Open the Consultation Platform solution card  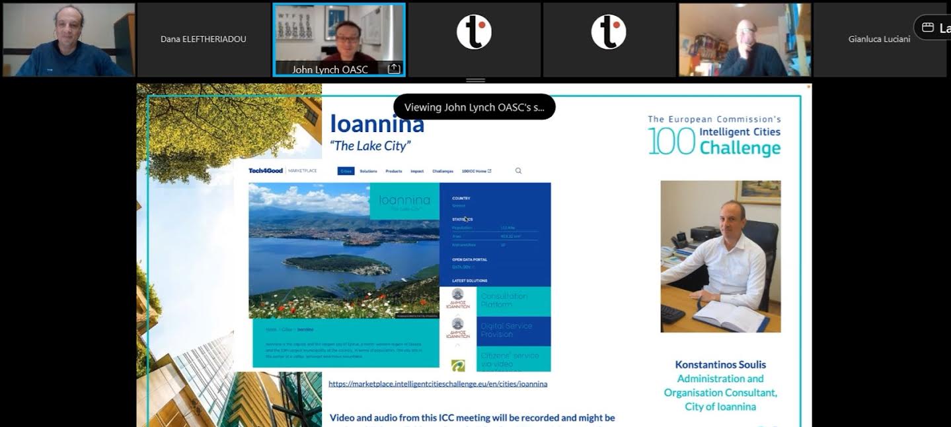pyautogui.click(x=513, y=300)
